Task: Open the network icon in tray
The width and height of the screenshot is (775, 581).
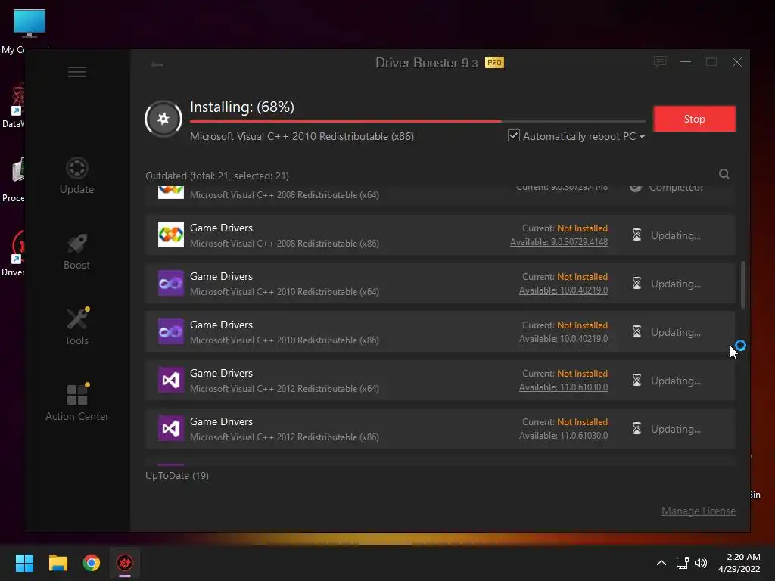Action: click(x=683, y=563)
